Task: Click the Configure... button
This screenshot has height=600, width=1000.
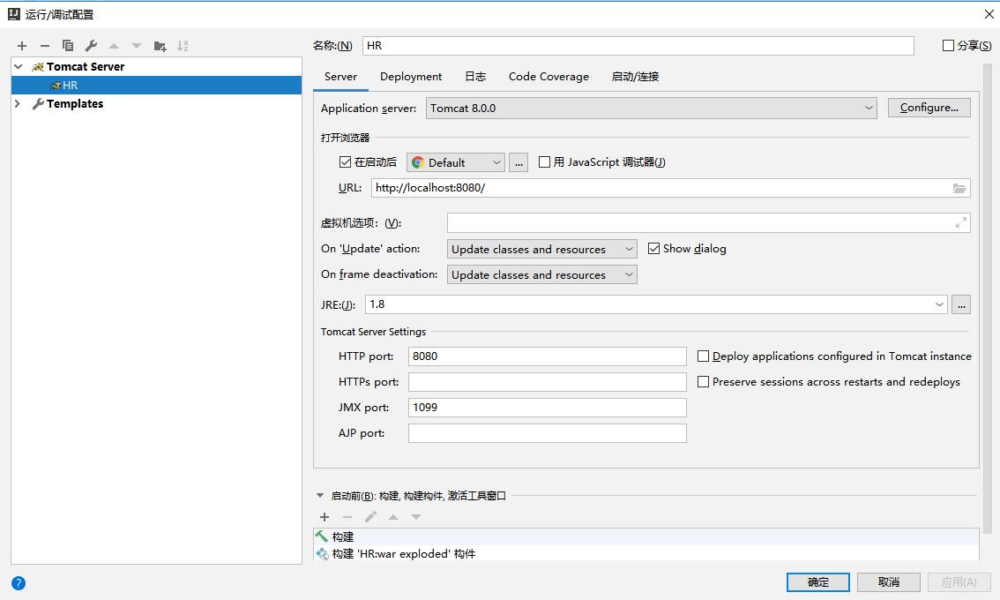Action: click(x=929, y=108)
